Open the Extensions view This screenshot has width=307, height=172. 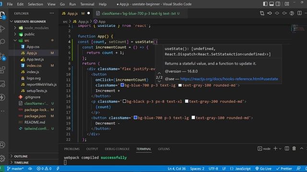[2, 70]
